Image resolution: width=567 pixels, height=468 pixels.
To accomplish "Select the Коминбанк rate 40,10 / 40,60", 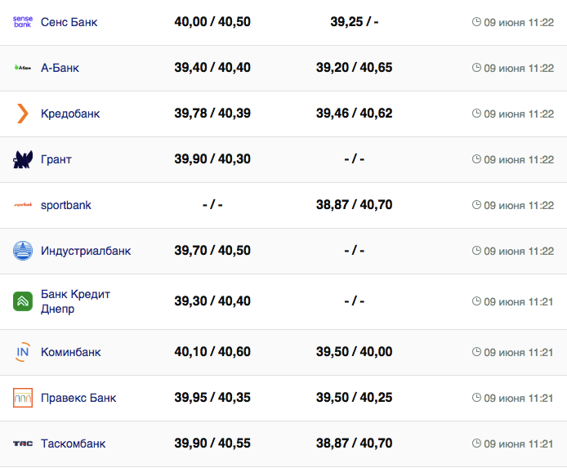I will (x=212, y=352).
